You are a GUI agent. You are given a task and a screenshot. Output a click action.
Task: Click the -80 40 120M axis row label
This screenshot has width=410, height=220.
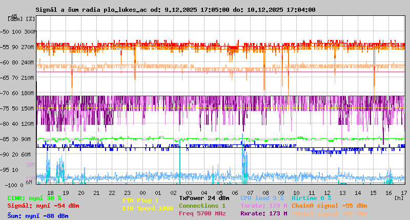(17, 124)
